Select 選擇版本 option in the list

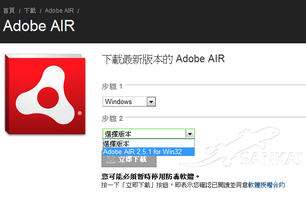click(x=148, y=144)
